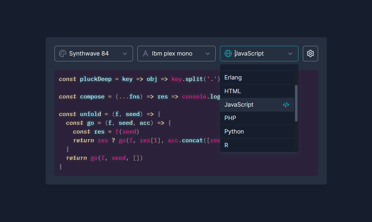
Task: Expand the font dropdown chevron
Action: [208, 53]
